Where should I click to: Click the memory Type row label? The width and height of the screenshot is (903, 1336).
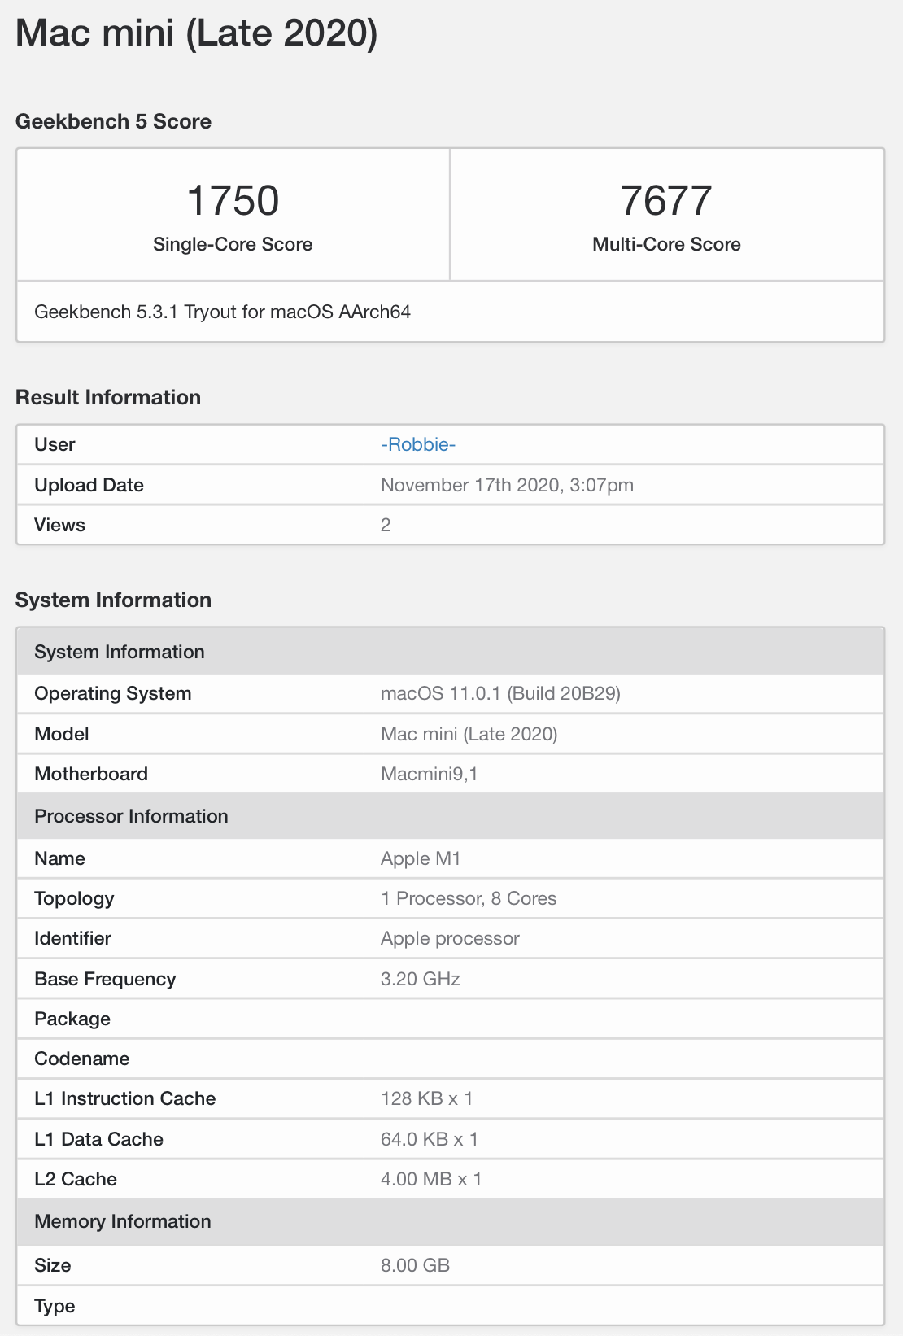click(x=55, y=1306)
